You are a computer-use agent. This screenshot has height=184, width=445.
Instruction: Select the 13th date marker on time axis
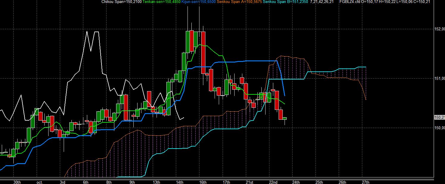[157, 182]
